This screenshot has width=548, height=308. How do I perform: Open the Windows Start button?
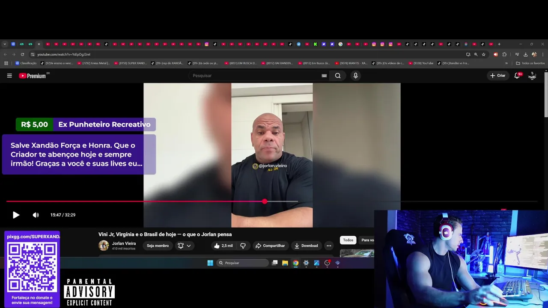click(210, 263)
